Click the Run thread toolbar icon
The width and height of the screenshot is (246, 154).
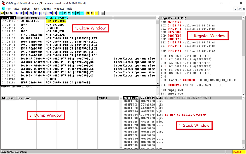pos(22,13)
